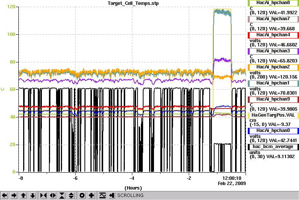This screenshot has width=299, height=200.
Task: Click the Feb 22, 2009 date label
Action: click(x=232, y=184)
